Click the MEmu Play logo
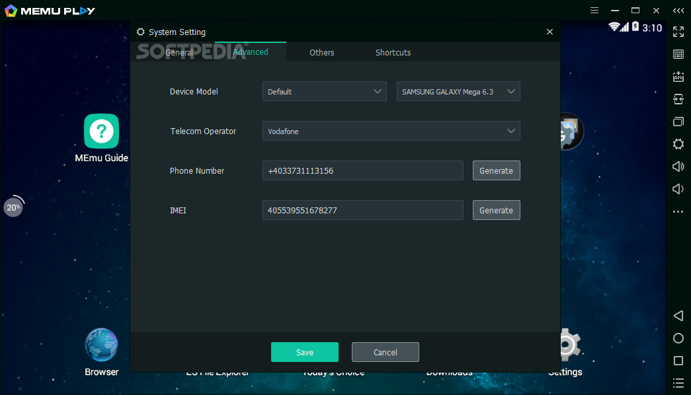This screenshot has width=691, height=395. [x=50, y=11]
